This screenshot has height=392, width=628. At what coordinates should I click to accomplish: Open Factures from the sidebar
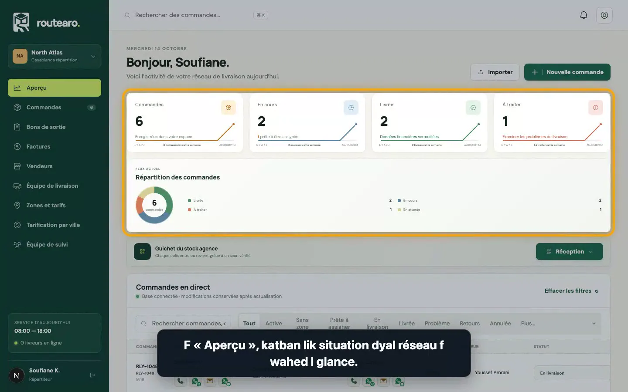pos(55,147)
